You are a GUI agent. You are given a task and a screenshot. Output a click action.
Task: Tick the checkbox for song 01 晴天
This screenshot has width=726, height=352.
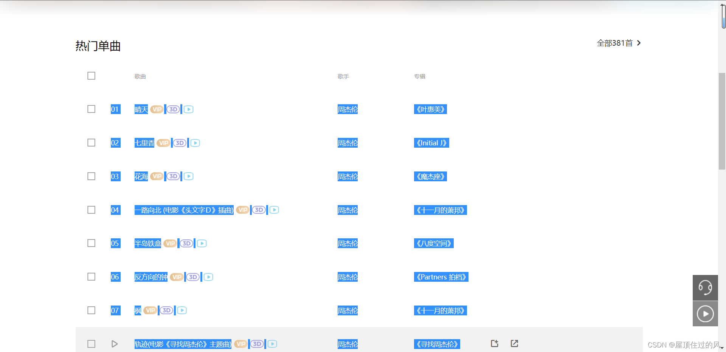[x=91, y=109]
